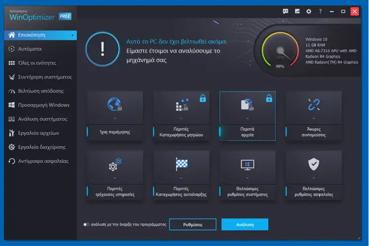369x246 pixels.
Task: Click the CPU usage gauge
Action: 280,50
